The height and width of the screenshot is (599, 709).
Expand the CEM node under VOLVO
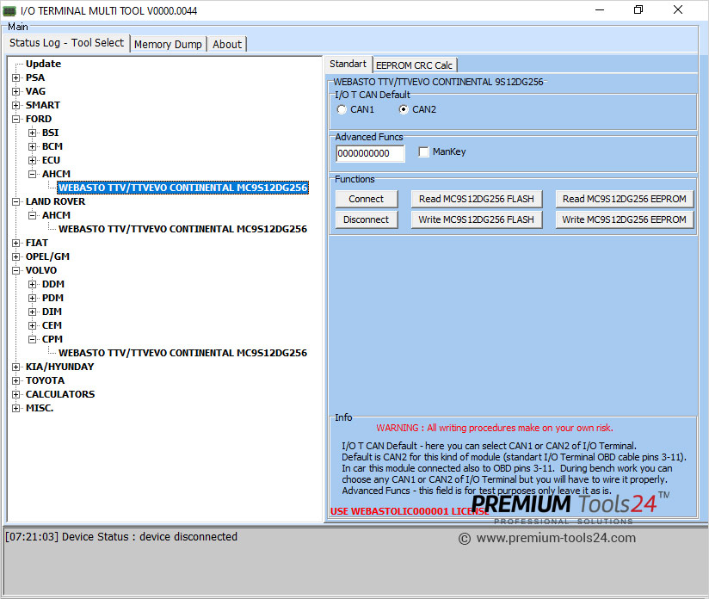click(x=32, y=325)
